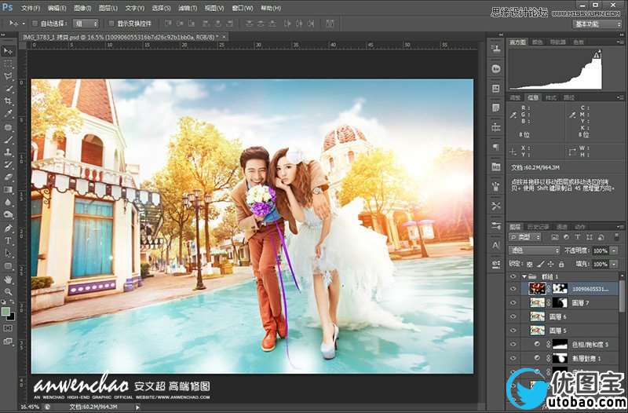The width and height of the screenshot is (628, 413).
Task: Click the lock all padlock icon
Action: tap(561, 264)
